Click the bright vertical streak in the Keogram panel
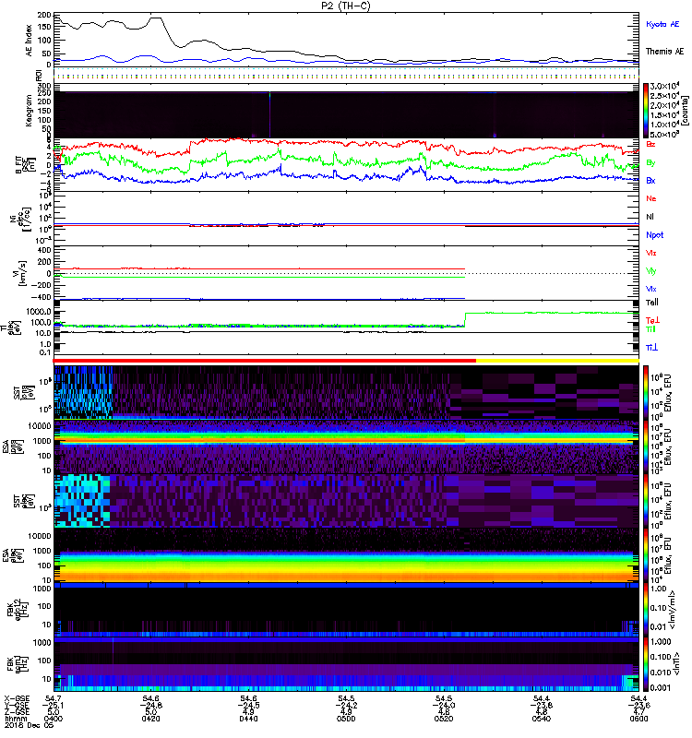 tap(269, 114)
